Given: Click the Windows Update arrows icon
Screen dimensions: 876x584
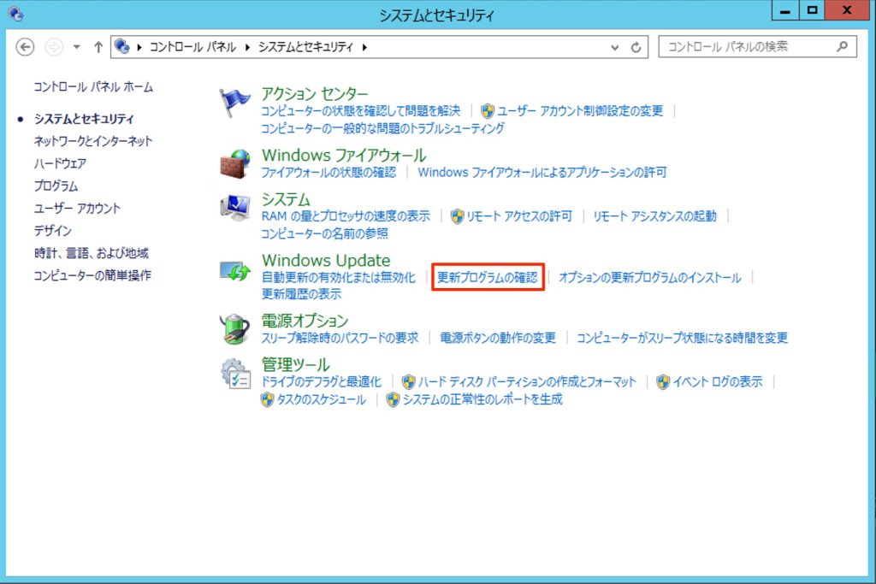Looking at the screenshot, I should pyautogui.click(x=235, y=271).
